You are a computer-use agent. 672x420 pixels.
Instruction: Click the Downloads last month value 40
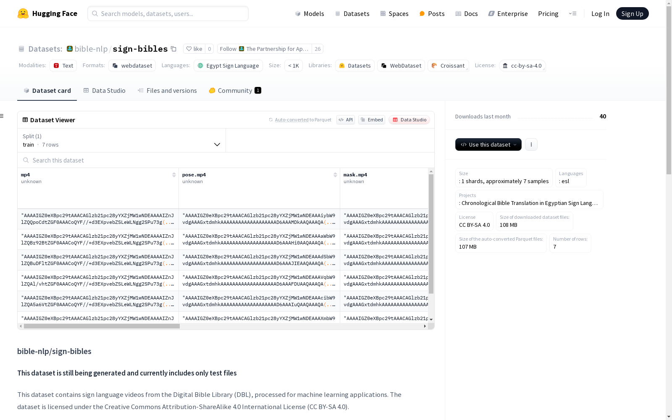click(x=603, y=116)
